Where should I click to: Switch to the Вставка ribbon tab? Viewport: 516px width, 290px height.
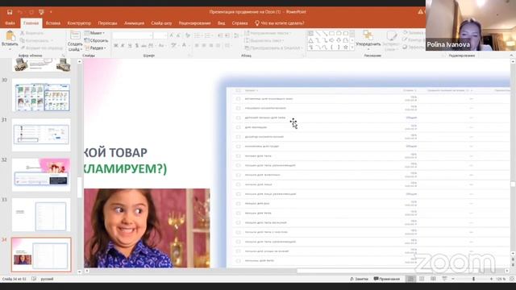pyautogui.click(x=53, y=23)
